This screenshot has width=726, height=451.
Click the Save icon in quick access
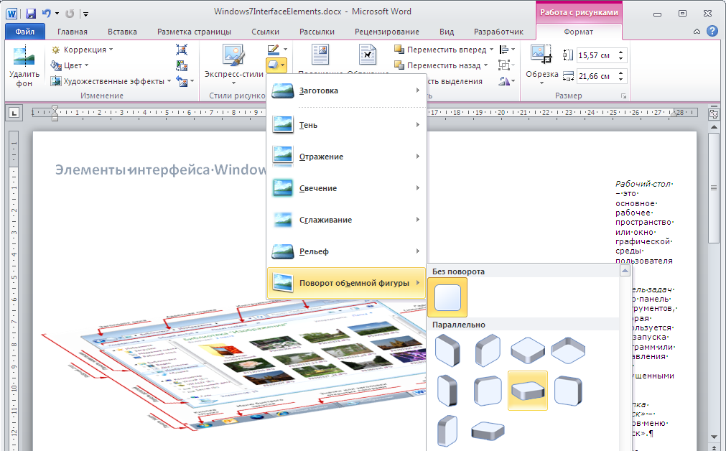tap(31, 14)
